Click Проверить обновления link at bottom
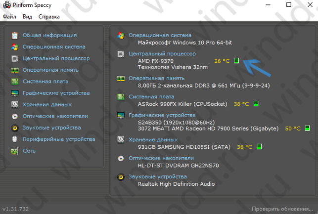The width and height of the screenshot is (318, 214). (282, 209)
